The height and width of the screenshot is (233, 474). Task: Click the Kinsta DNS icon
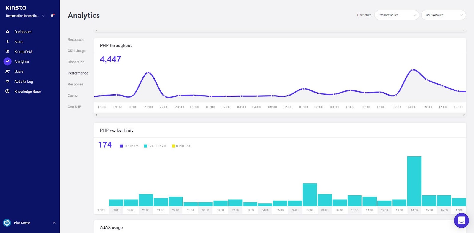click(7, 51)
